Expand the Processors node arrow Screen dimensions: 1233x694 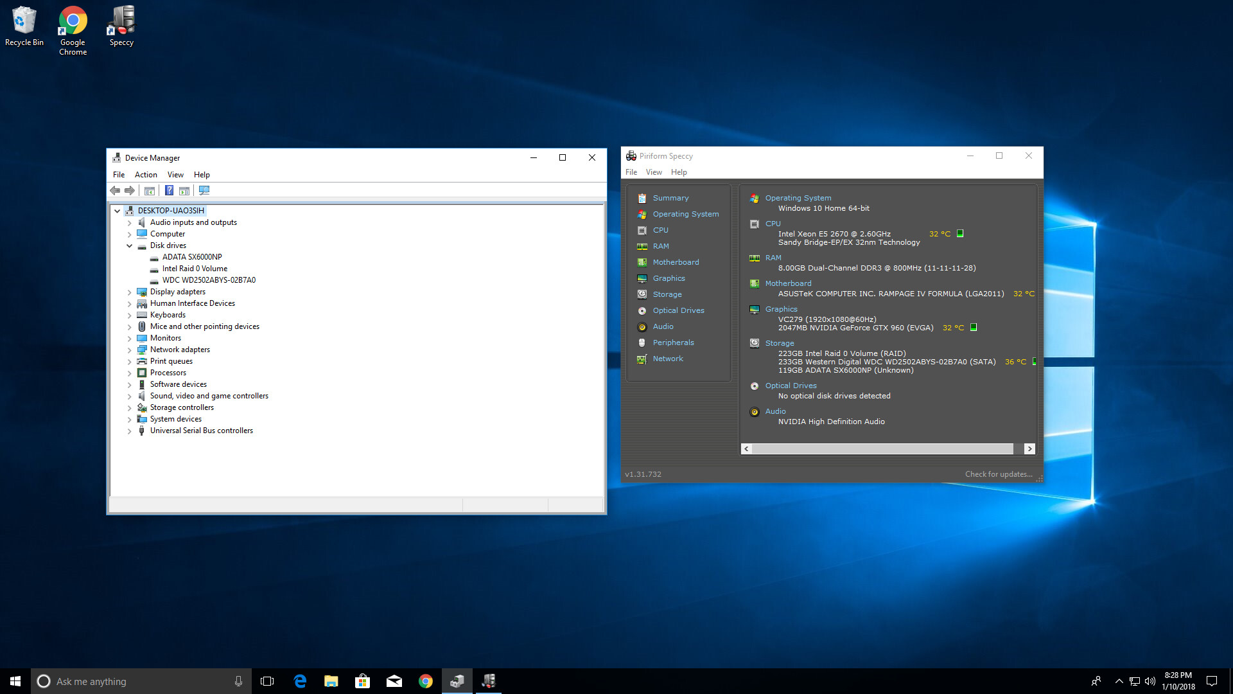pyautogui.click(x=129, y=373)
